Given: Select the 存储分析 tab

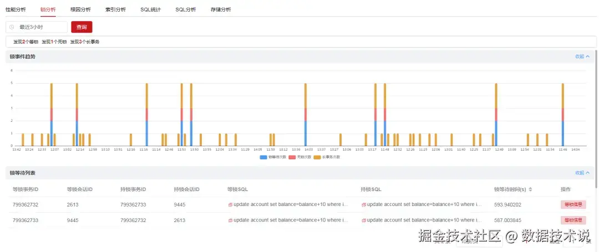Looking at the screenshot, I should click(220, 9).
